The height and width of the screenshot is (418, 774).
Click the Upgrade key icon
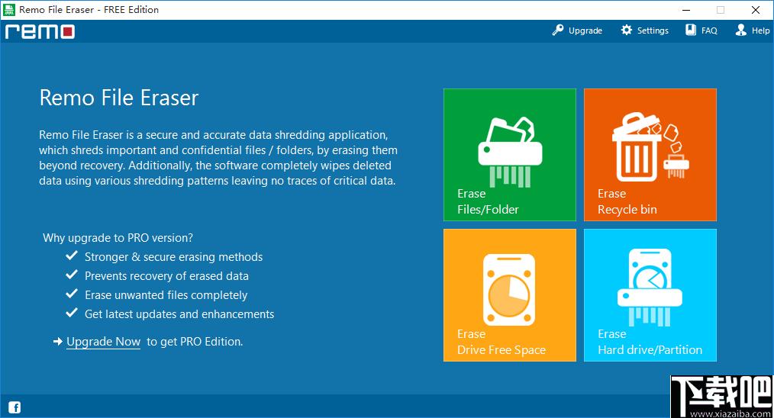pyautogui.click(x=558, y=30)
